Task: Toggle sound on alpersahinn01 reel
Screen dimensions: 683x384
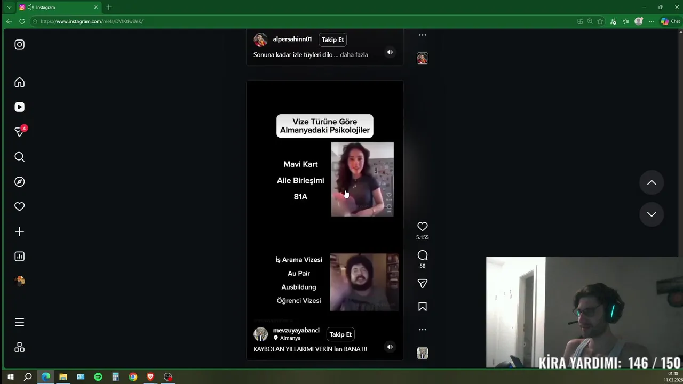Action: coord(390,52)
